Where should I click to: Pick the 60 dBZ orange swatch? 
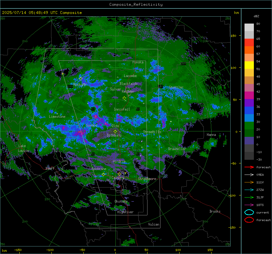tap(249, 50)
